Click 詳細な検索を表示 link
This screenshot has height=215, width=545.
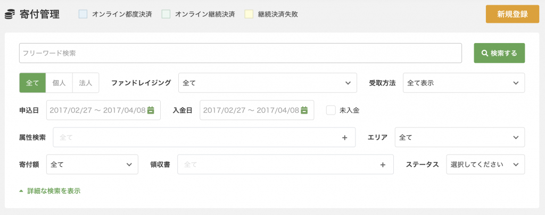(x=54, y=191)
